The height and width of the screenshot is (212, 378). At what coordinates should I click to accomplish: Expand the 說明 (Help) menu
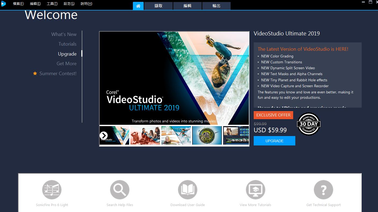86,4
